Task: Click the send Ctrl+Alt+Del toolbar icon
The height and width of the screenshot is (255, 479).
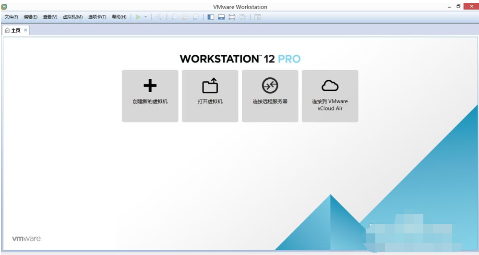Action: [x=159, y=17]
